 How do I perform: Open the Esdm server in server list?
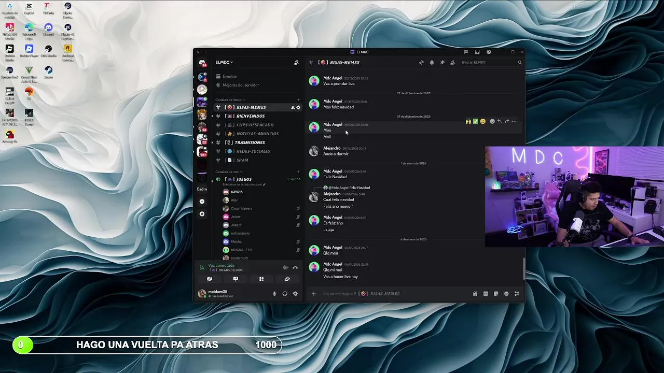coord(202,189)
